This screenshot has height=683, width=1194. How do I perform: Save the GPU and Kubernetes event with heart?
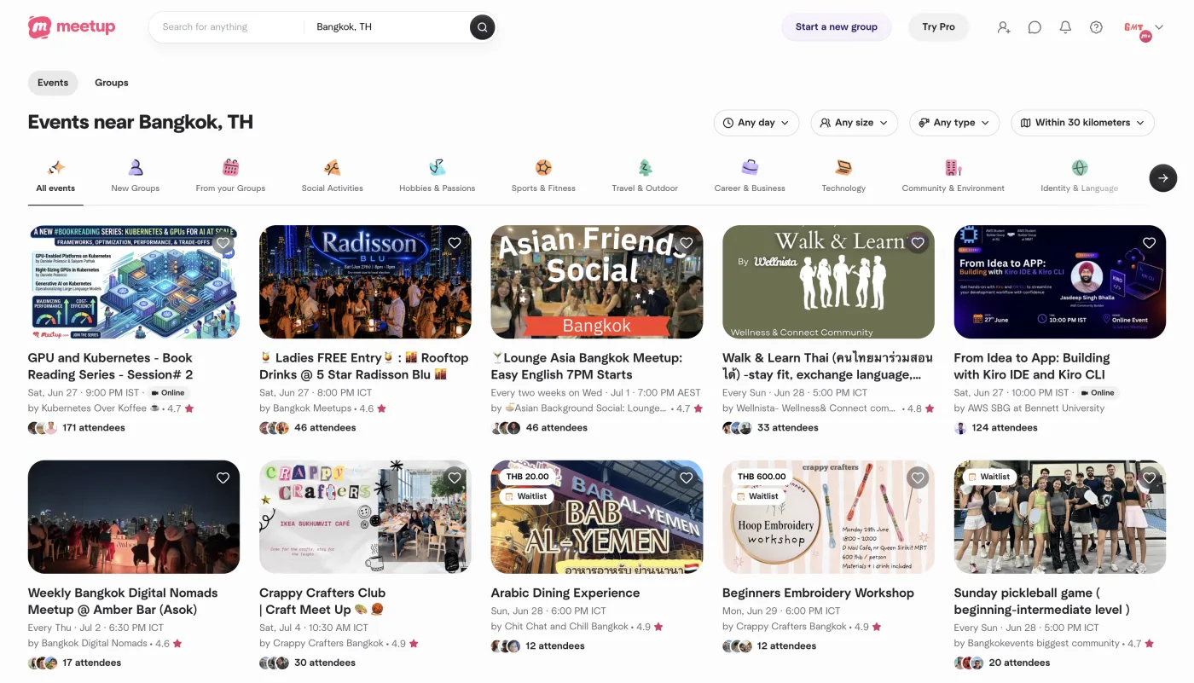coord(223,243)
